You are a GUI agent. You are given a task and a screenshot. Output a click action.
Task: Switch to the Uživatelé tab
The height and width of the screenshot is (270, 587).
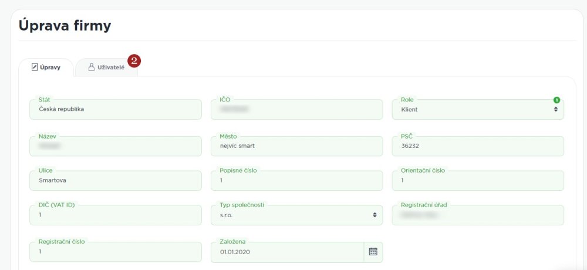[x=106, y=67]
